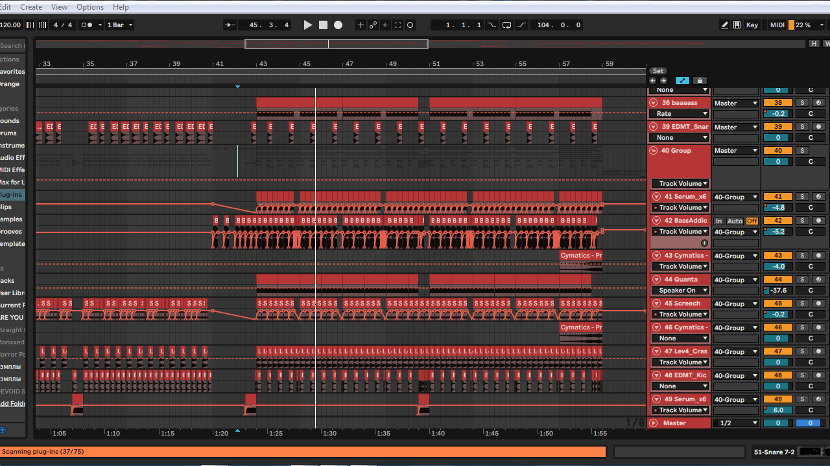This screenshot has width=830, height=466.
Task: Open Master 1/2 output dropdown
Action: pyautogui.click(x=735, y=423)
